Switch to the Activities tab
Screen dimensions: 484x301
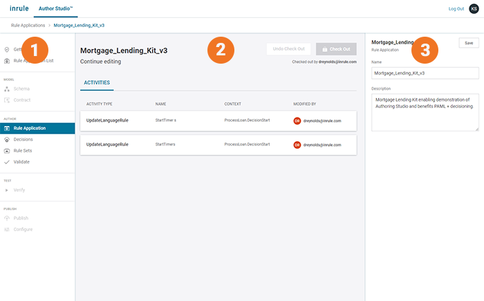click(97, 82)
